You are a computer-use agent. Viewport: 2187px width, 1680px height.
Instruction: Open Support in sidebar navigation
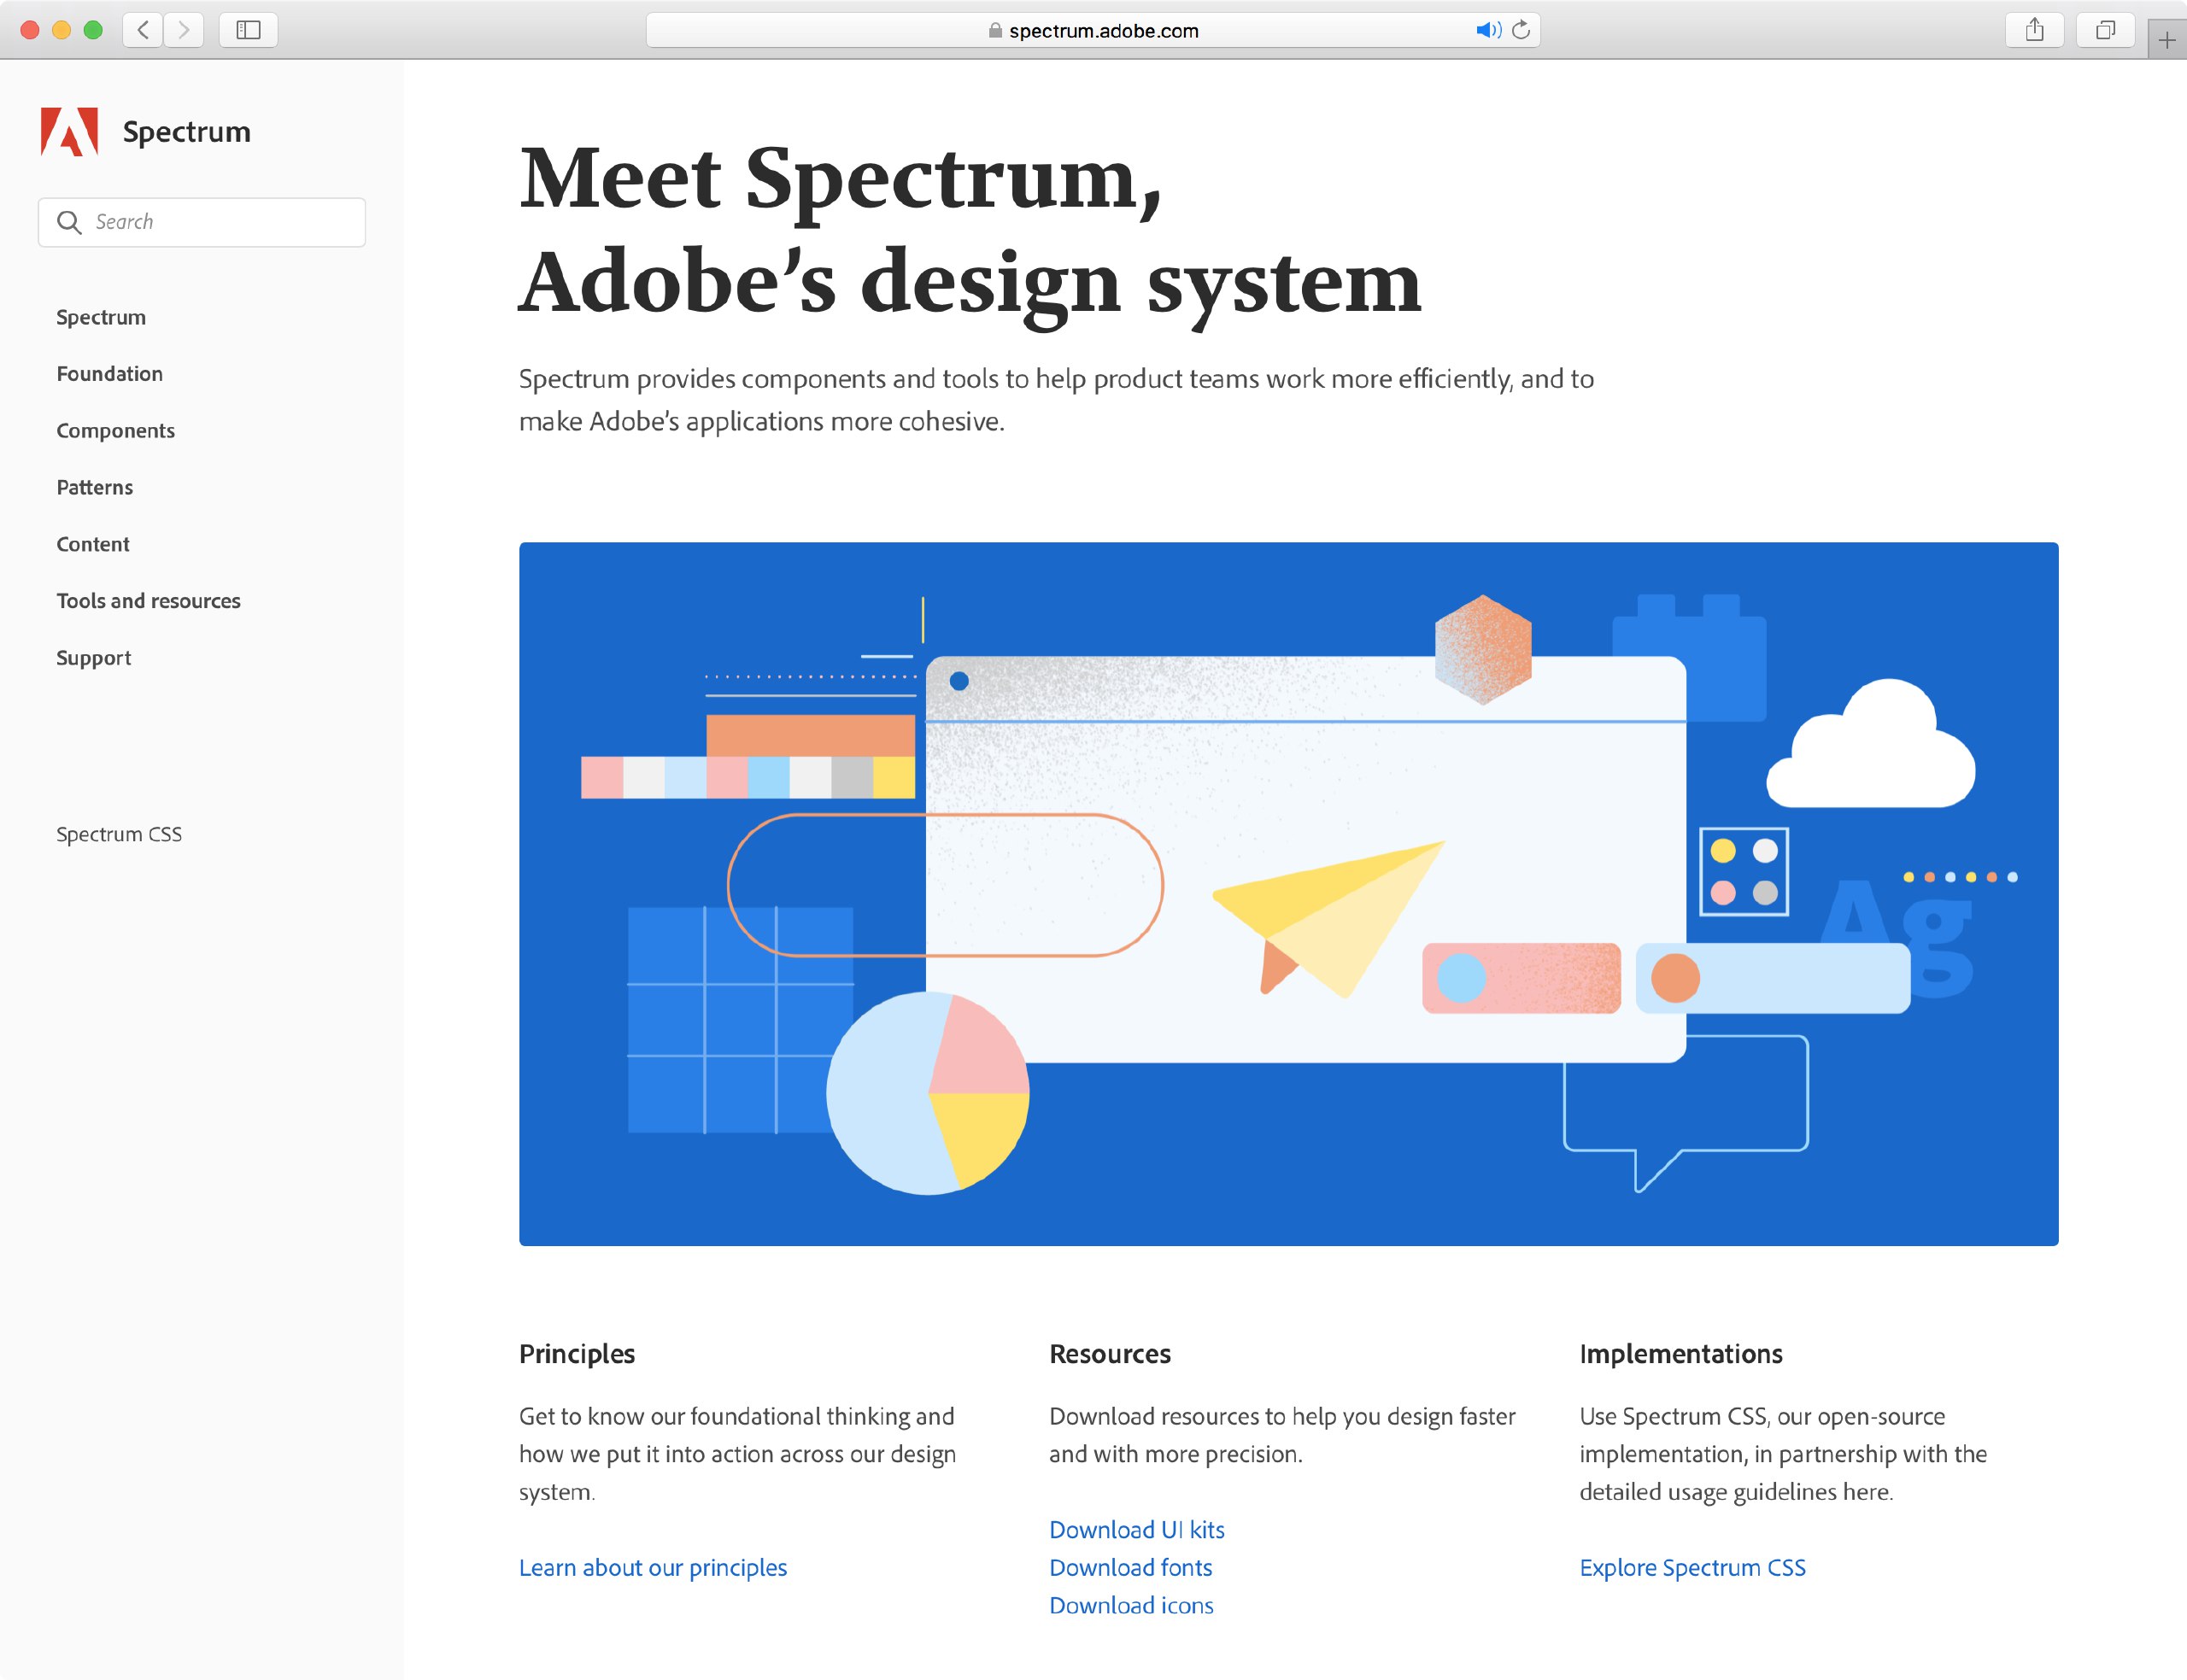tap(94, 658)
